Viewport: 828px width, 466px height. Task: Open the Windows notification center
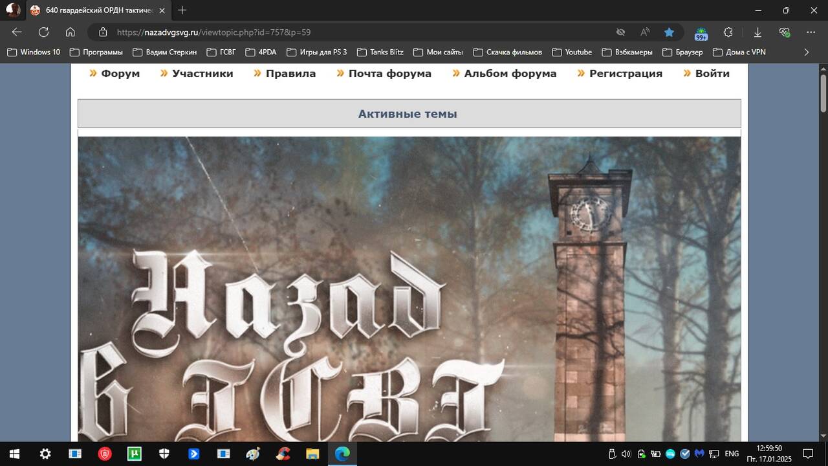point(808,454)
